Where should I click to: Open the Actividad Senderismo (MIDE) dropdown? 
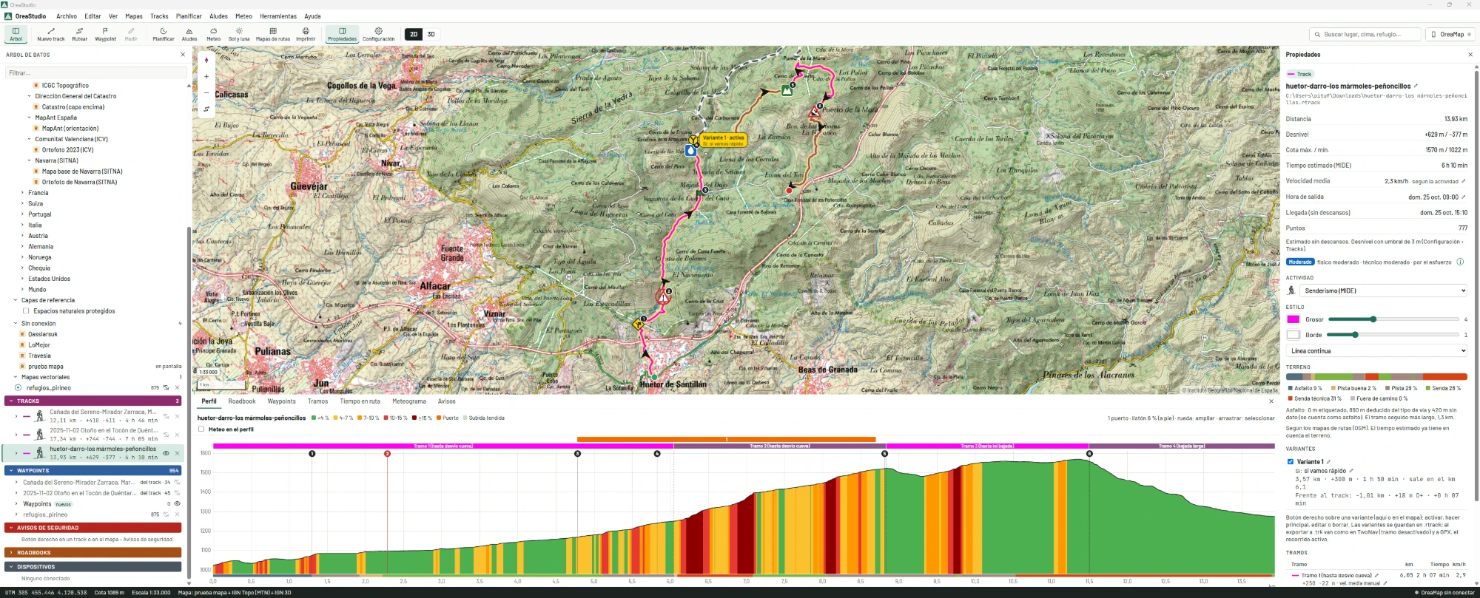[1383, 290]
